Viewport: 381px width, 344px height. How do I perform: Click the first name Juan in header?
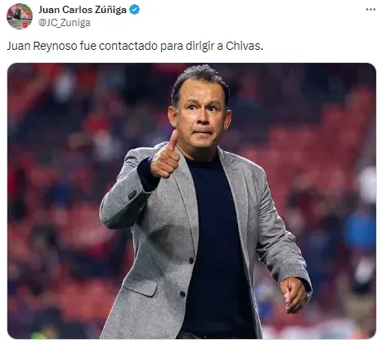coord(49,10)
